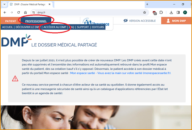Open the Mon espace santé link

(x=120, y=73)
